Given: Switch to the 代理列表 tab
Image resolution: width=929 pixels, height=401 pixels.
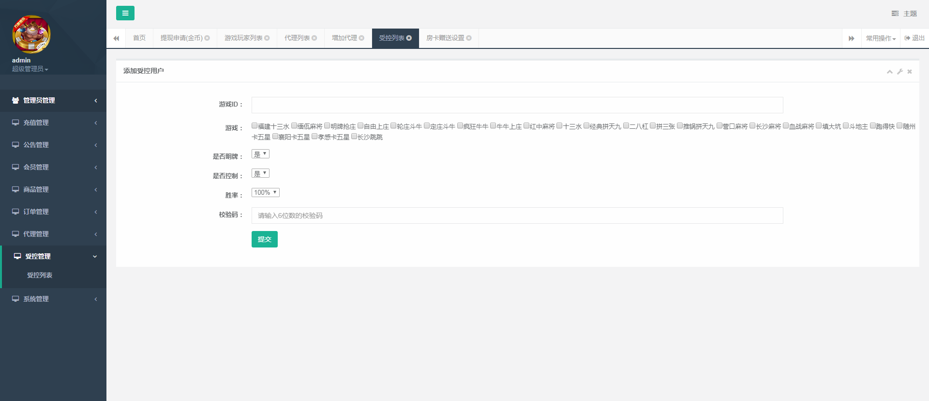Looking at the screenshot, I should point(297,38).
